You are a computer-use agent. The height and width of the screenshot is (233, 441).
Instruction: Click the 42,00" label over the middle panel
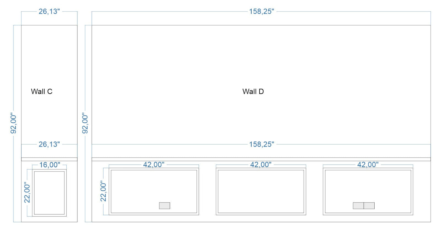261,164
